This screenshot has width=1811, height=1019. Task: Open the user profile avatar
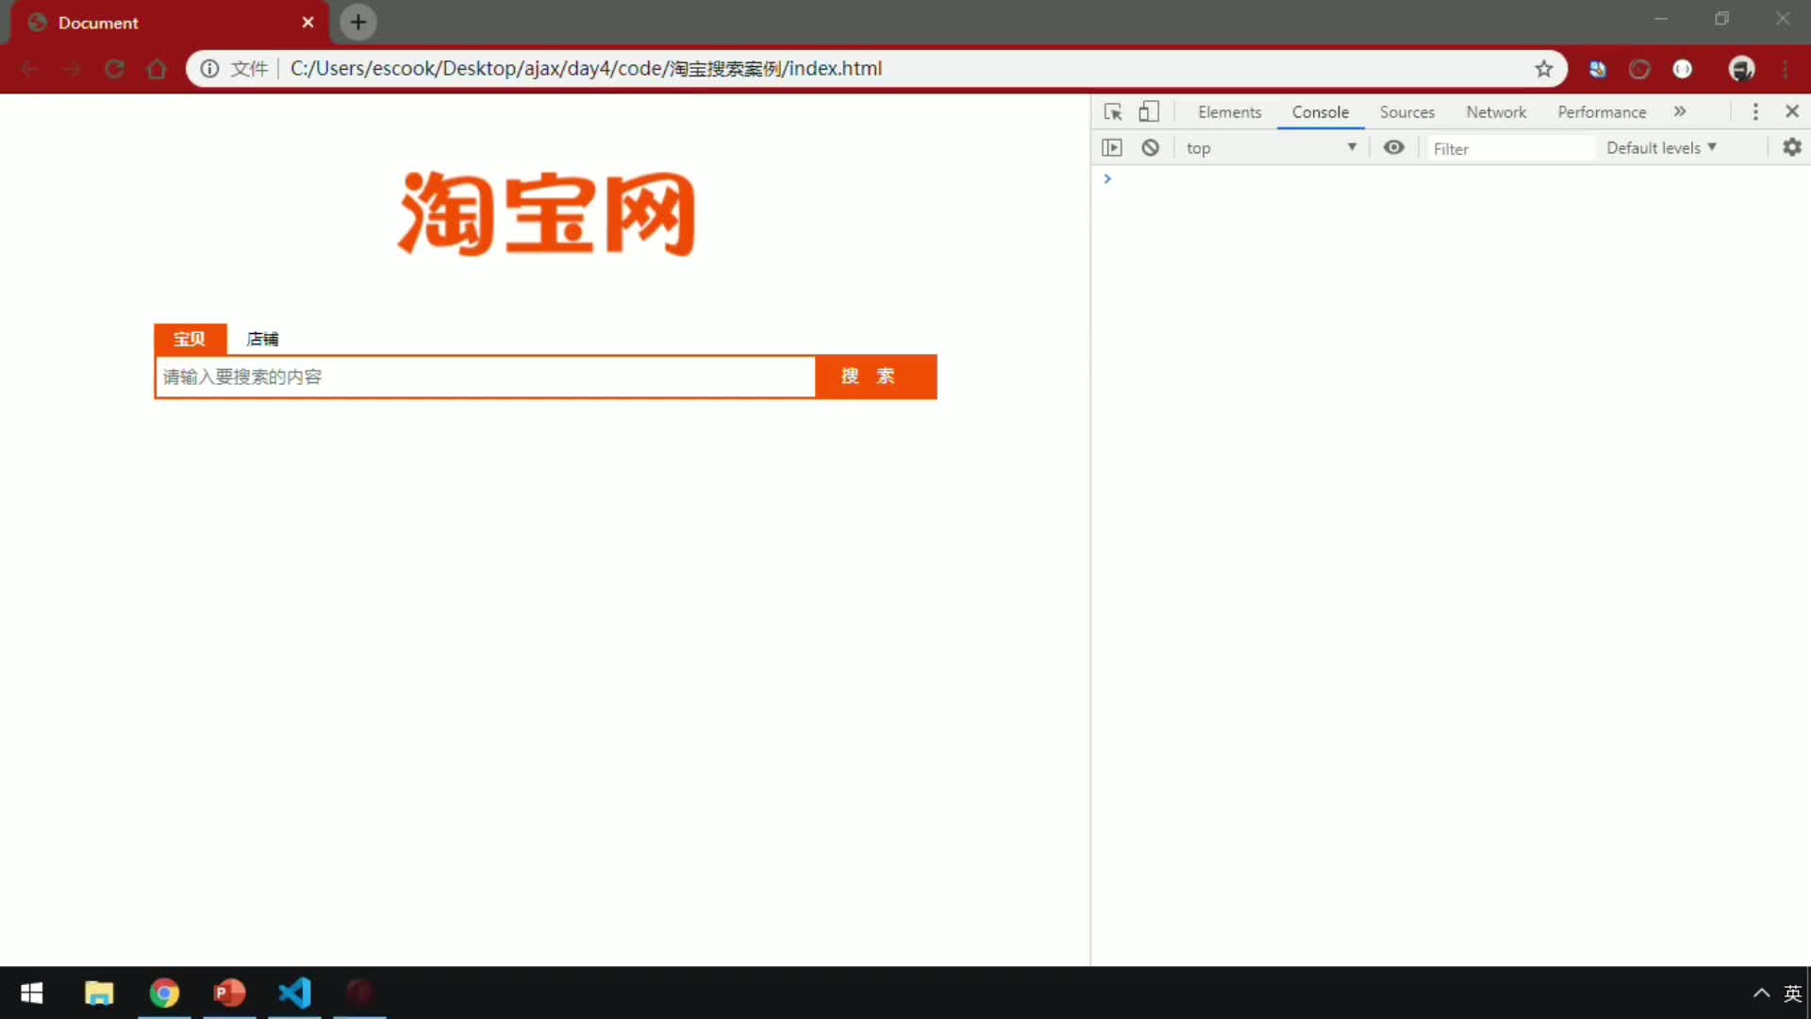click(x=1741, y=69)
